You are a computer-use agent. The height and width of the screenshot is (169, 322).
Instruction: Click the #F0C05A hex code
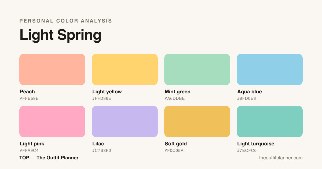coord(174,150)
